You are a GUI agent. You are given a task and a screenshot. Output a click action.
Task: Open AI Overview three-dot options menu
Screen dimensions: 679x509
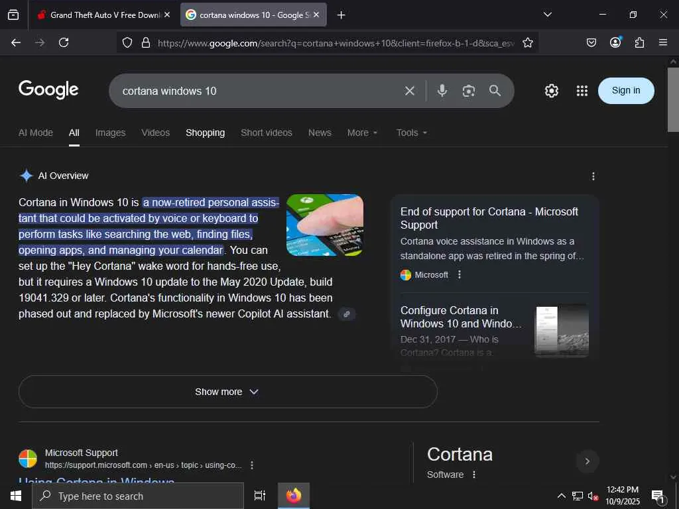pyautogui.click(x=593, y=176)
